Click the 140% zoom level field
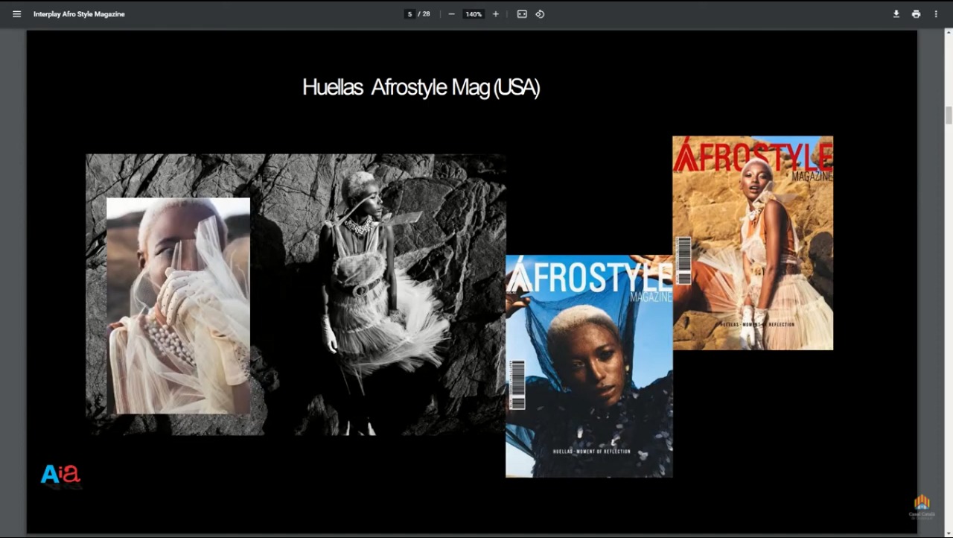This screenshot has height=538, width=953. pos(474,14)
